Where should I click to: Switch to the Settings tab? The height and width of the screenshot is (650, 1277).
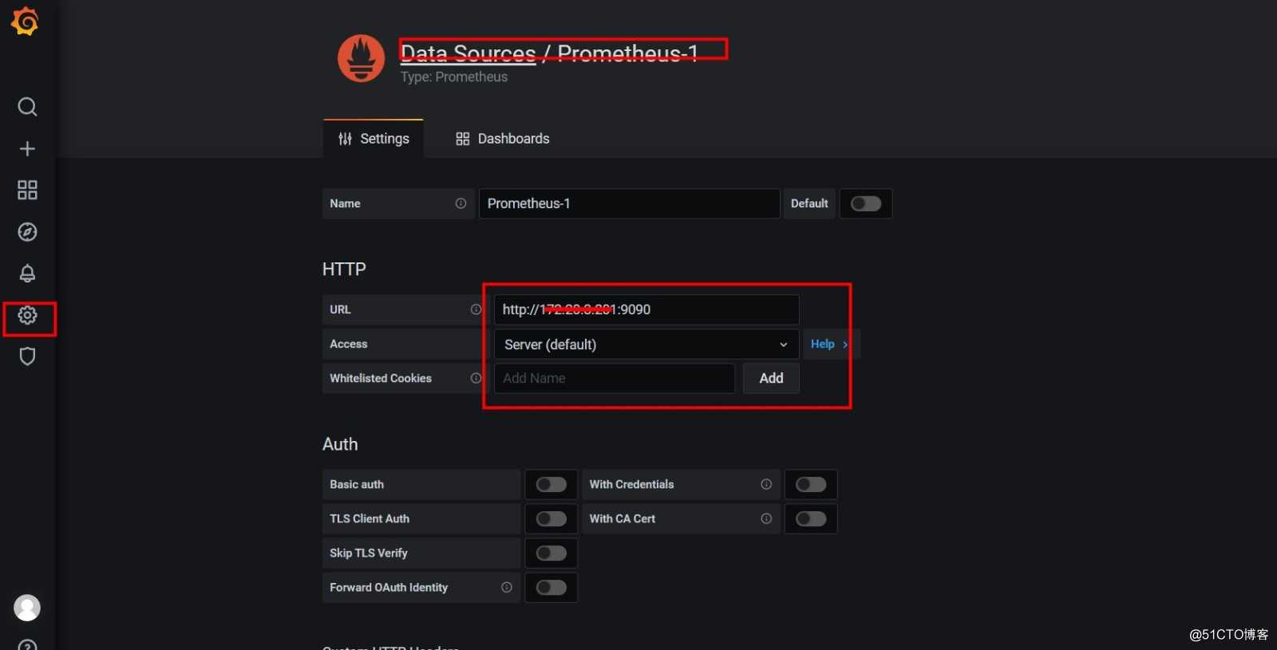[x=374, y=139]
